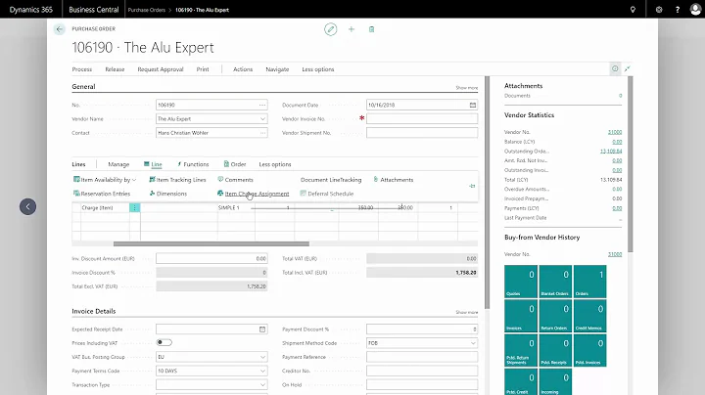Image resolution: width=705 pixels, height=395 pixels.
Task: Show more fields in Invoice Details
Action: click(467, 313)
